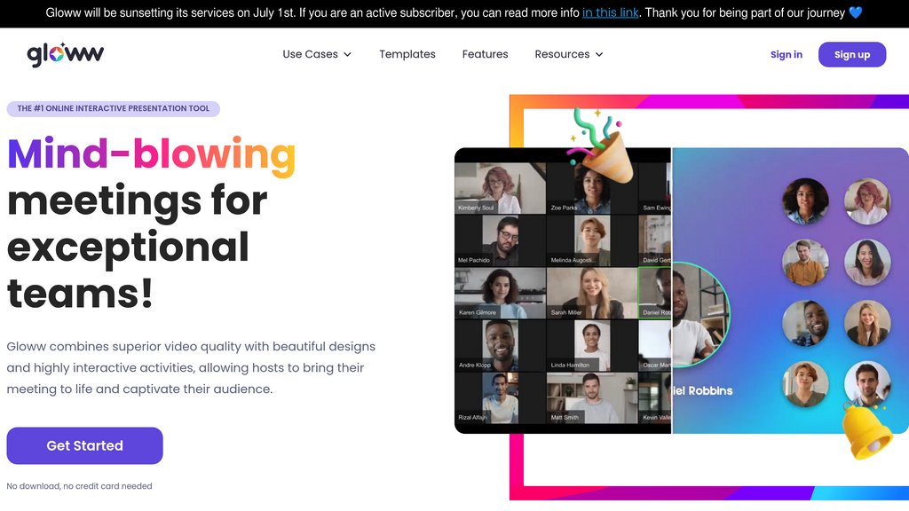
Task: Expand the Resources dropdown arrow
Action: (x=599, y=54)
